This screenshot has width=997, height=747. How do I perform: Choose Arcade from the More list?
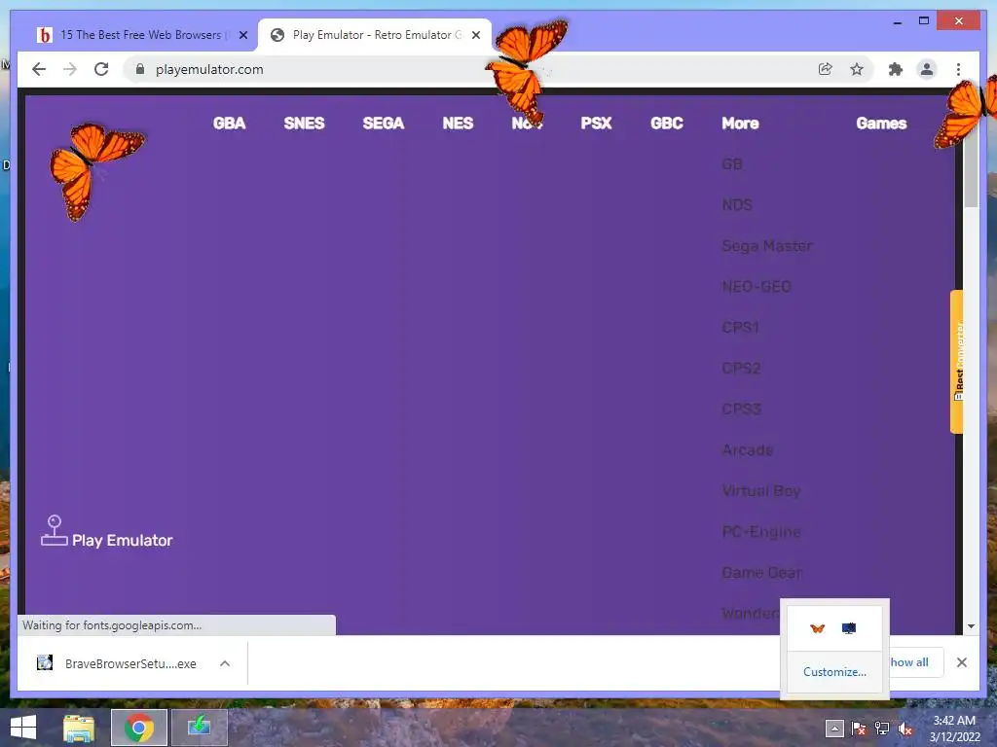point(748,449)
